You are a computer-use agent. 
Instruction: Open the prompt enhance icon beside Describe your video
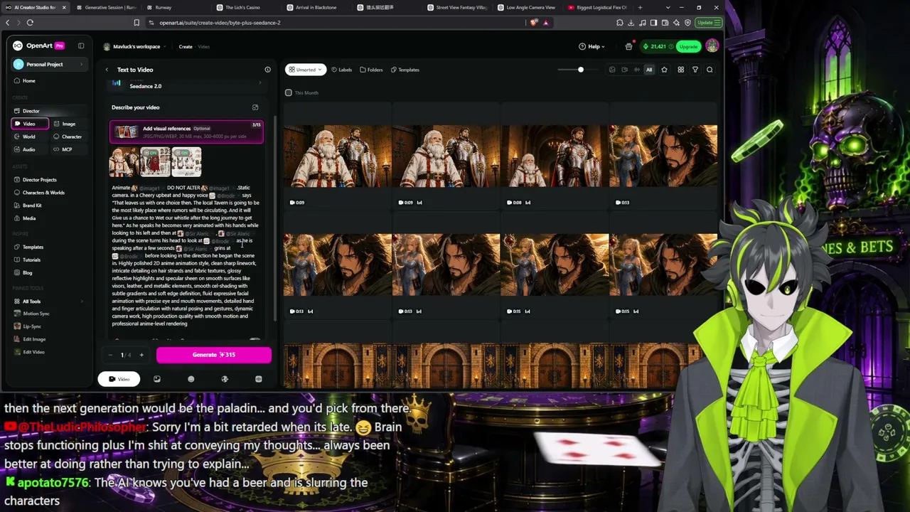pyautogui.click(x=255, y=107)
